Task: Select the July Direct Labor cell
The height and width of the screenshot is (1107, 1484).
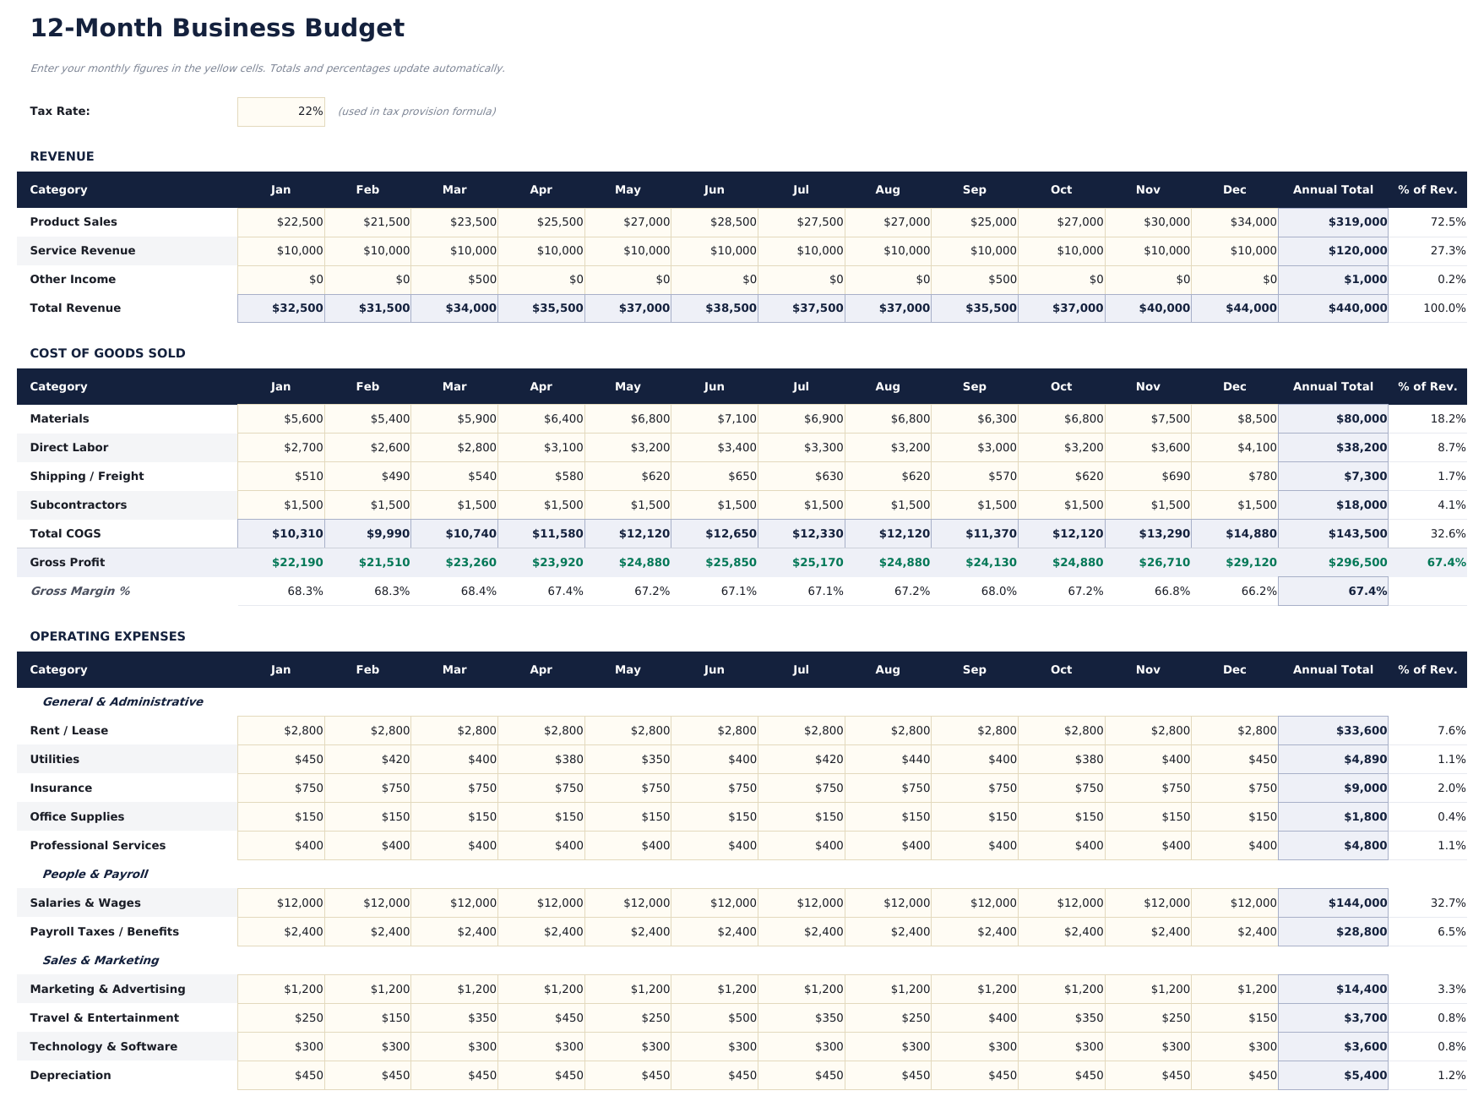Action: click(801, 447)
